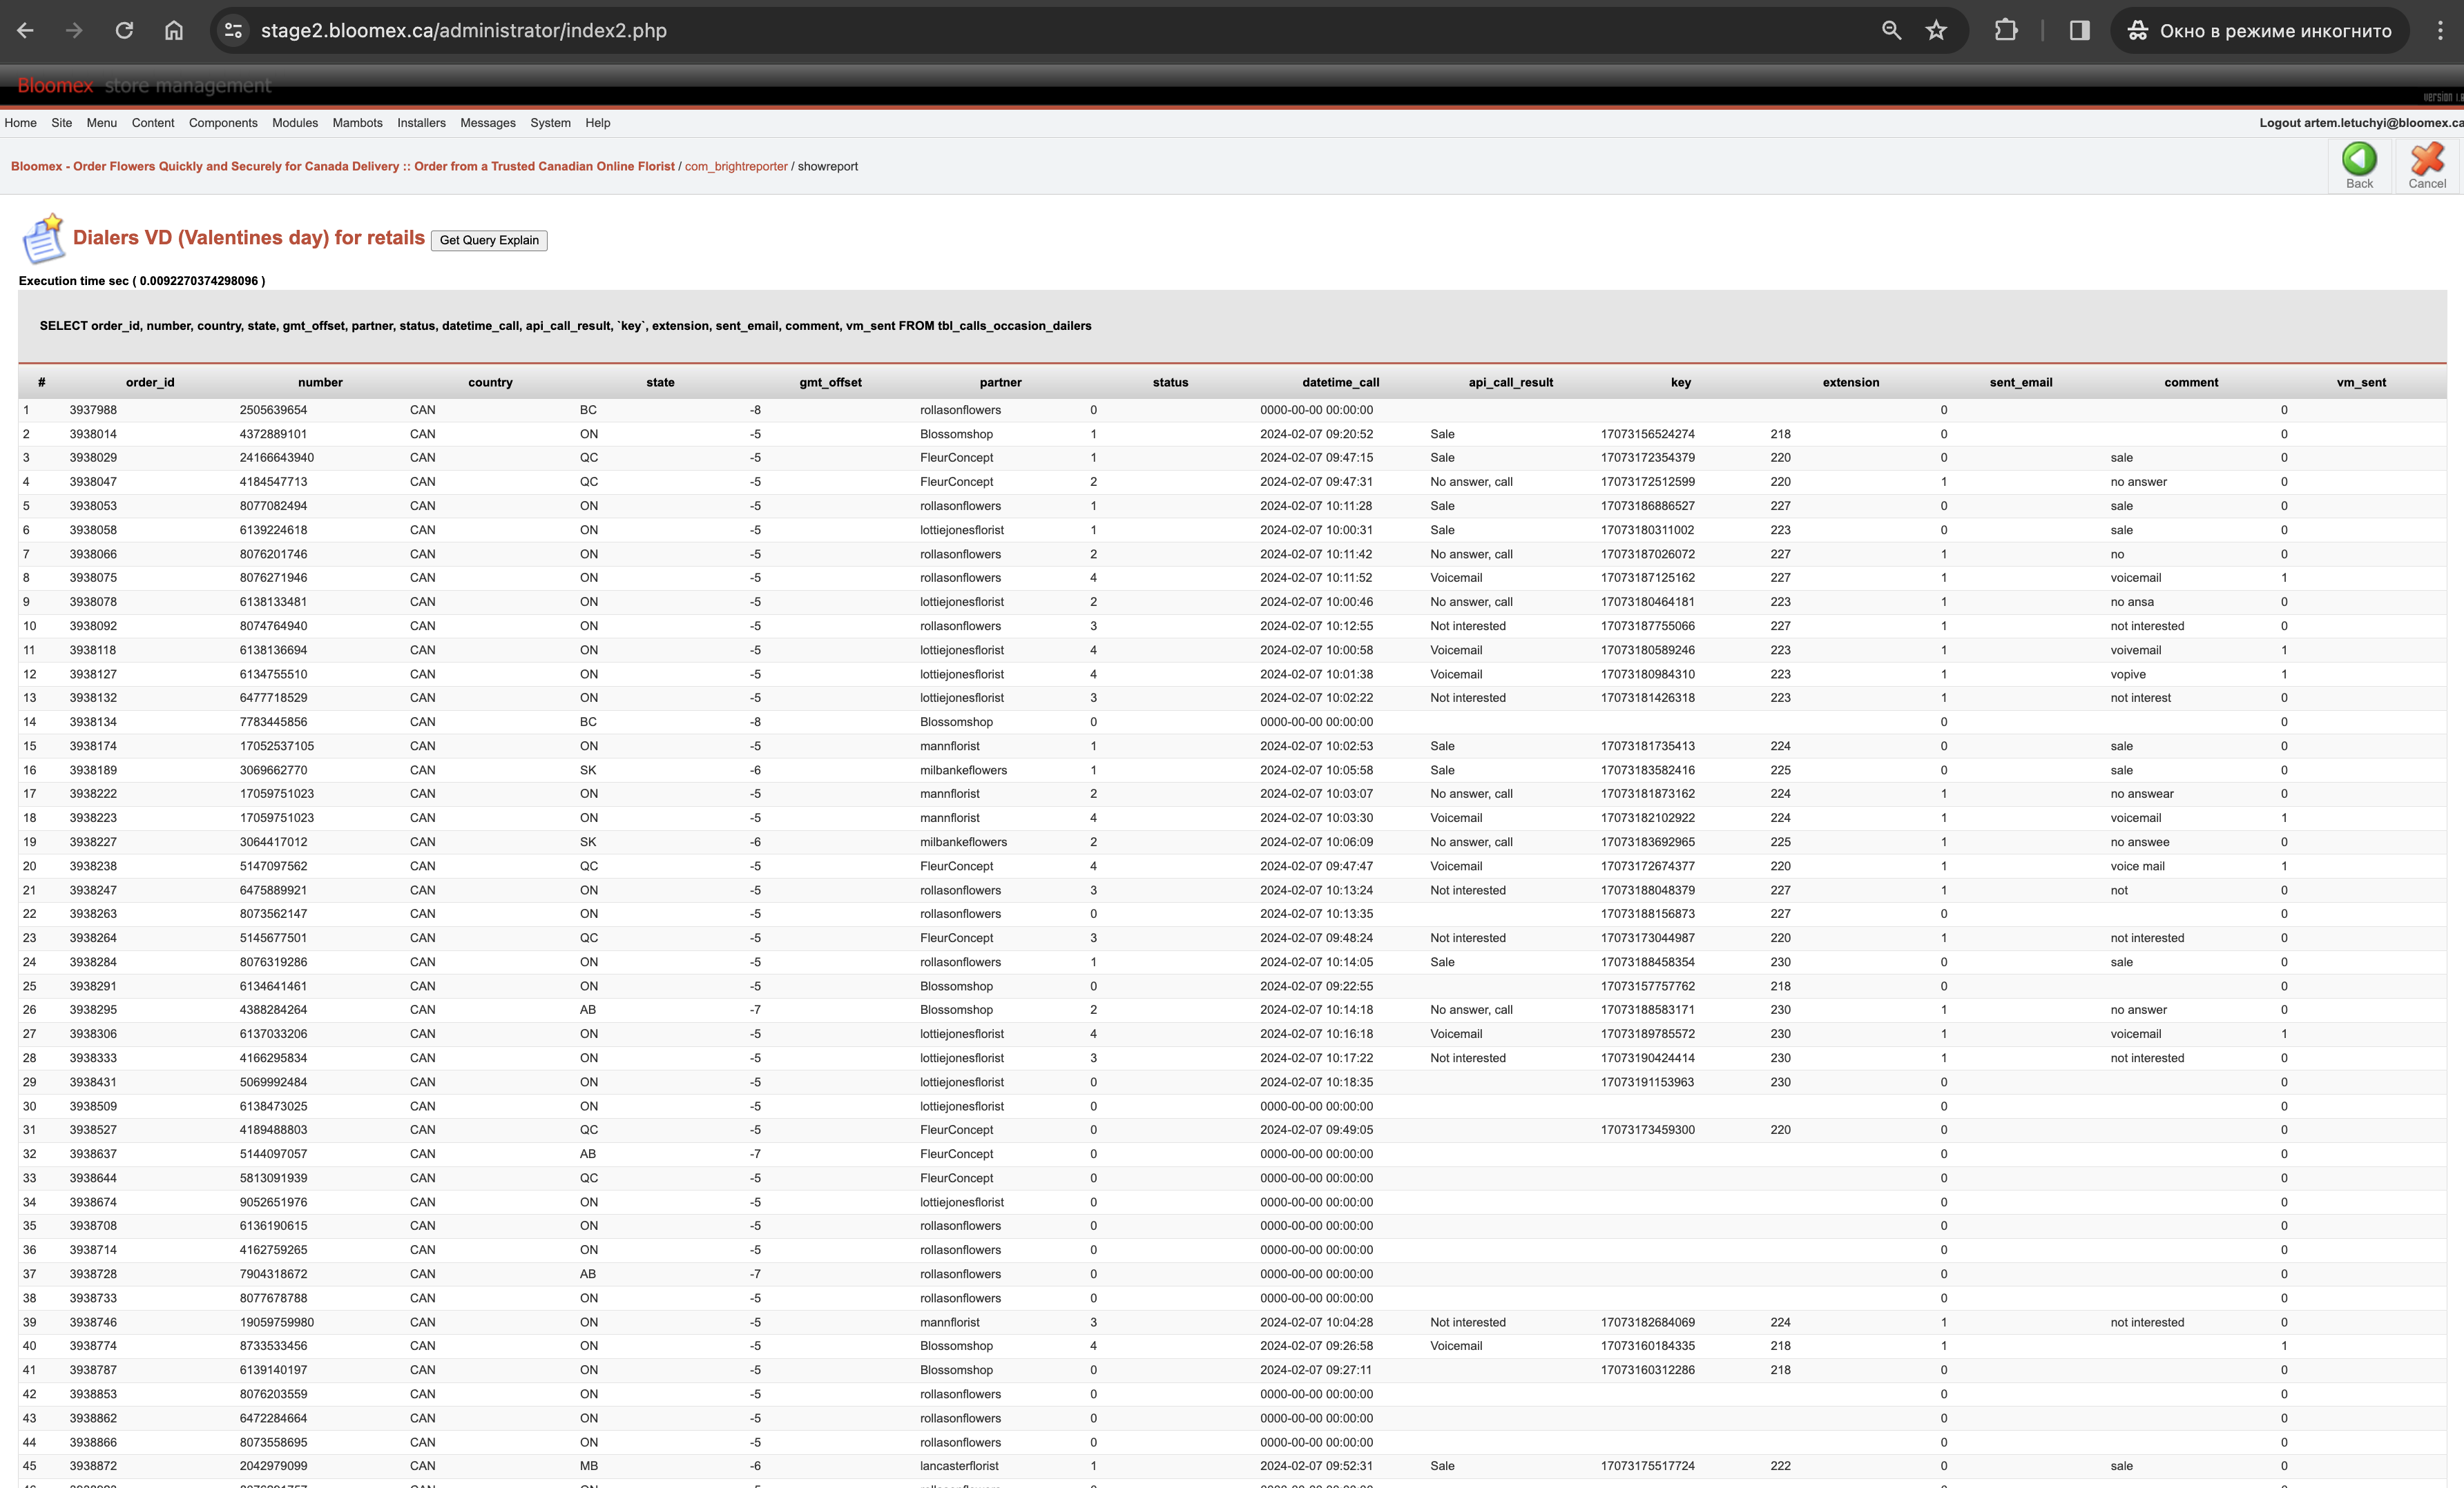Open the extensions puzzle icon
The image size is (2464, 1488).
(x=2006, y=31)
